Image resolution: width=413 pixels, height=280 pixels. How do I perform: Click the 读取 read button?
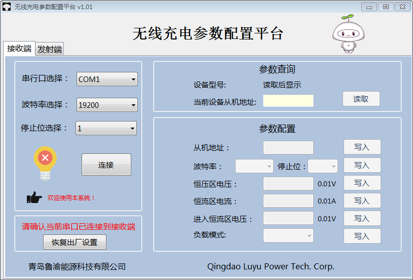pos(361,99)
